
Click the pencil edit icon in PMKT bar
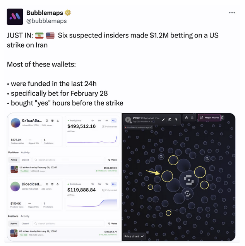pyautogui.click(x=164, y=120)
